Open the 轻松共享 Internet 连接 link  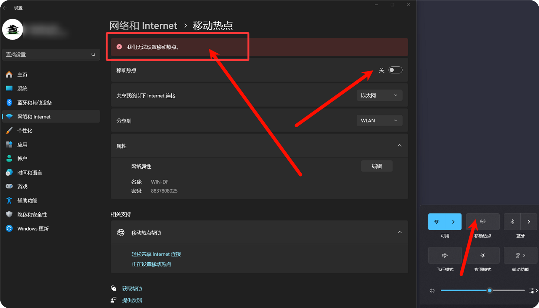pos(156,254)
